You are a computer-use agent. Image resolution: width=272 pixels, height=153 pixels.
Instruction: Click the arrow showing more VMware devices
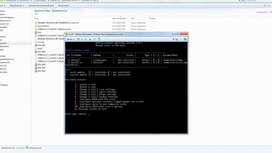(173, 39)
